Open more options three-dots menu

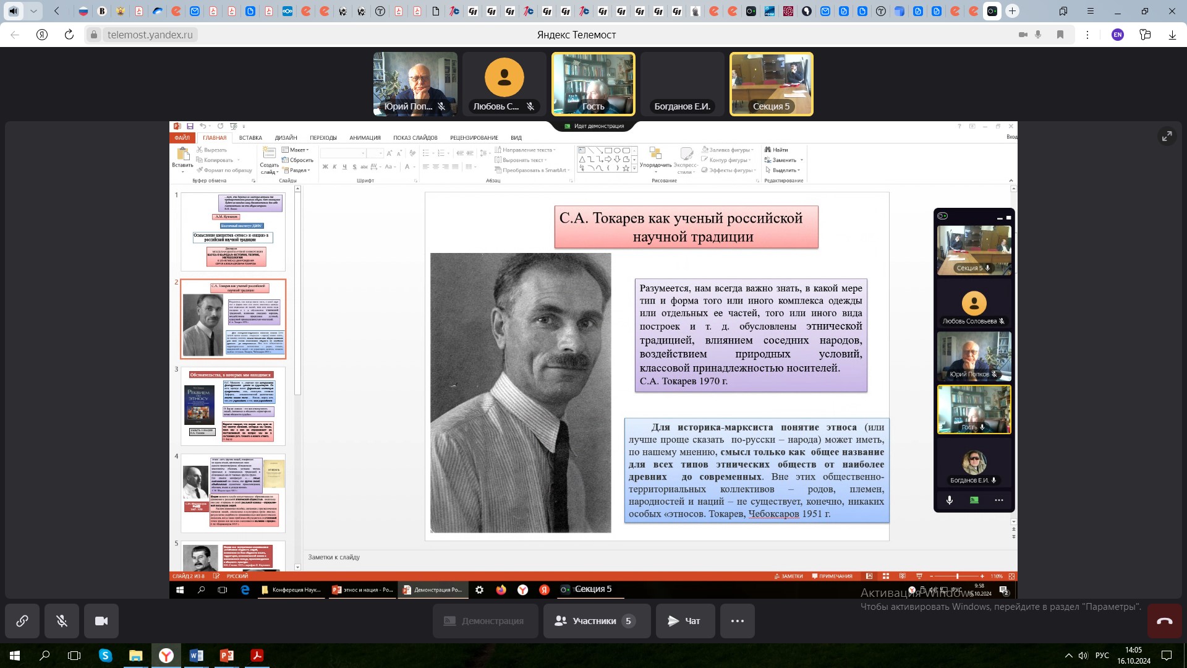tap(737, 621)
